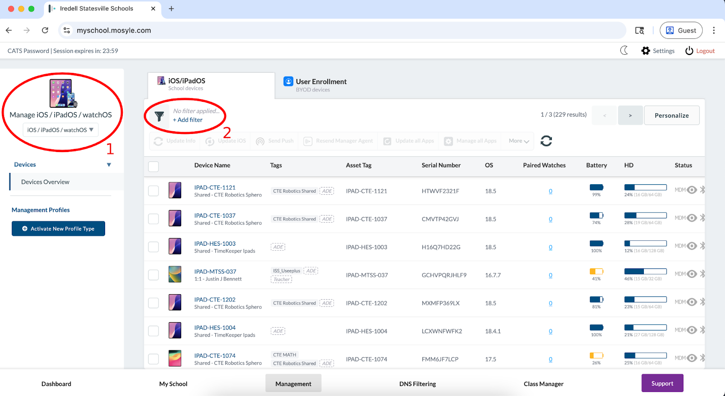725x396 pixels.
Task: Click the filter funnel icon
Action: 159,116
